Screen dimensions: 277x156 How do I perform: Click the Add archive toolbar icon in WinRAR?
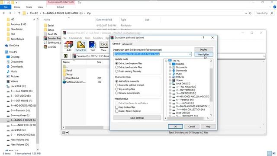(69, 46)
